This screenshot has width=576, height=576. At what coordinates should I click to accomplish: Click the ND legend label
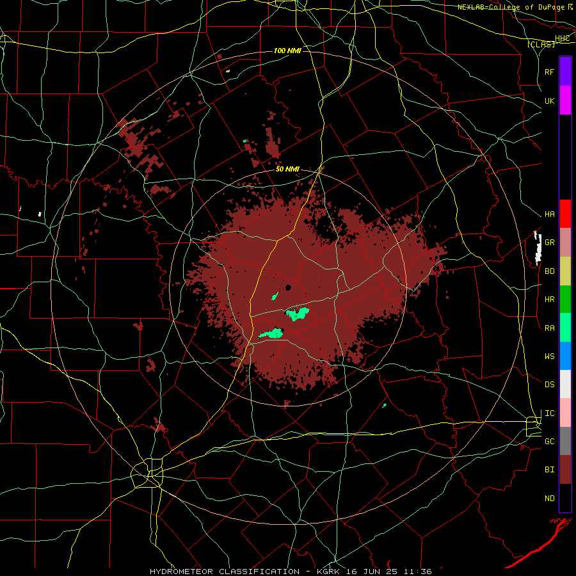[549, 499]
